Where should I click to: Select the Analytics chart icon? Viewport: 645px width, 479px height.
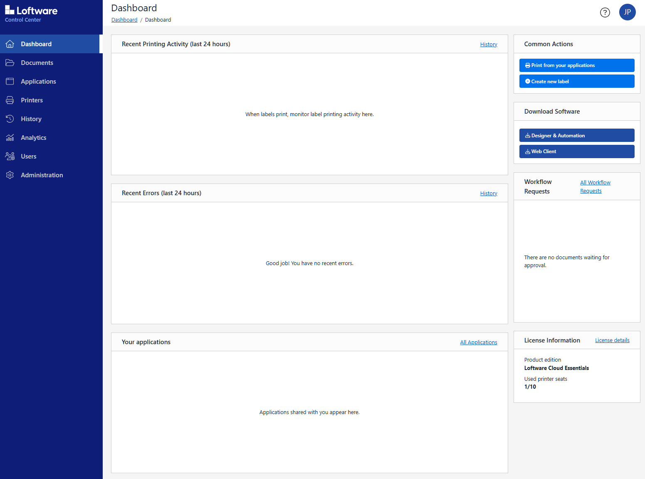[10, 137]
